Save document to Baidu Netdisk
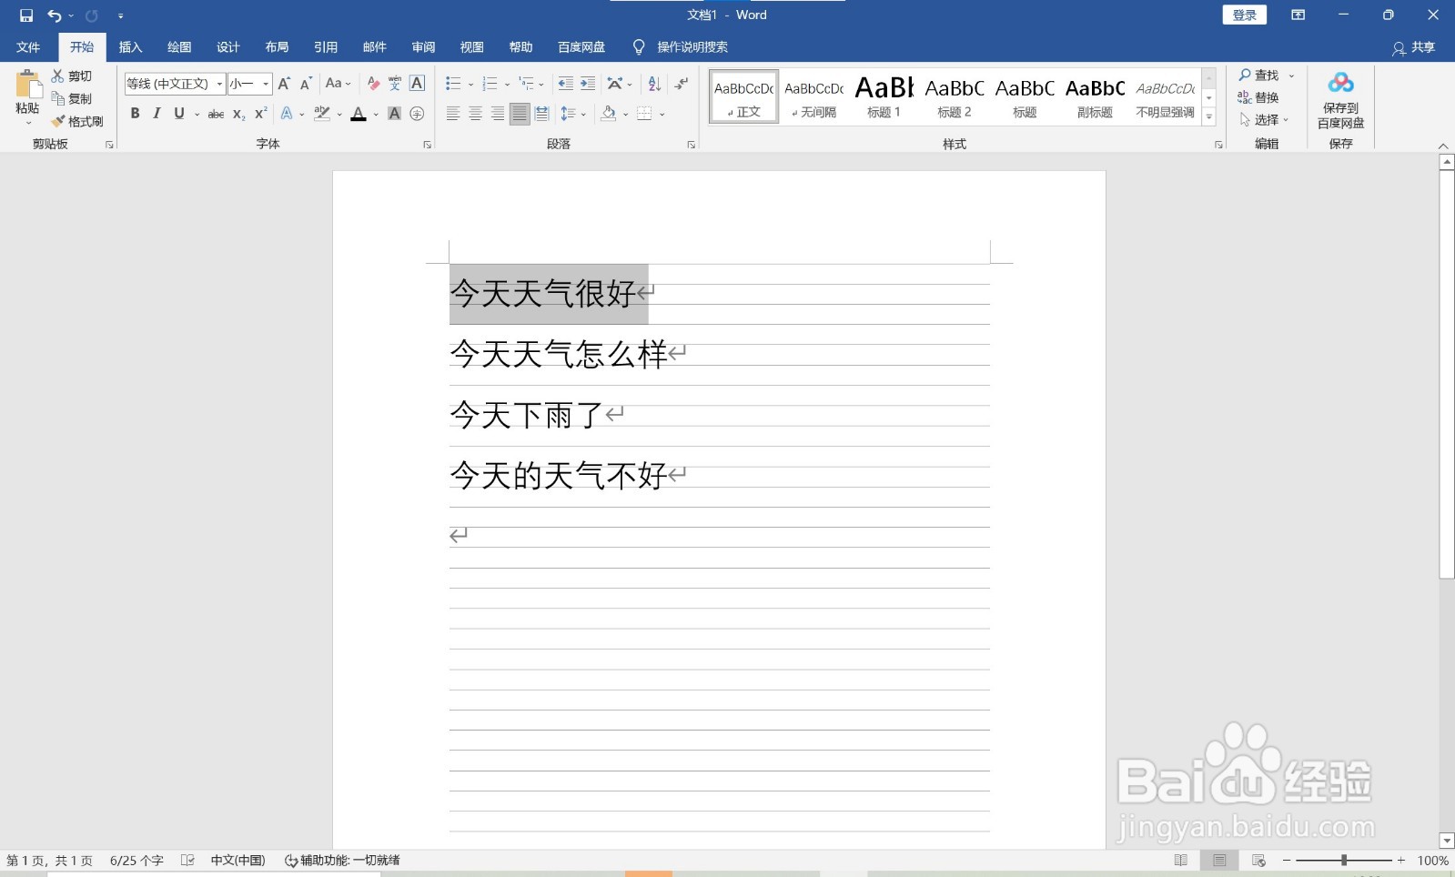Screen dimensions: 1455x877 [x=1340, y=100]
